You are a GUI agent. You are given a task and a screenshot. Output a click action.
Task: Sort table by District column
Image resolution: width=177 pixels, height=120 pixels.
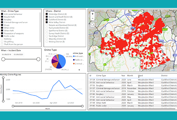(164, 76)
